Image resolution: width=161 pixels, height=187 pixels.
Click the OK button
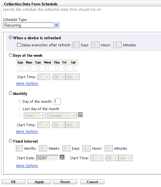(14, 182)
